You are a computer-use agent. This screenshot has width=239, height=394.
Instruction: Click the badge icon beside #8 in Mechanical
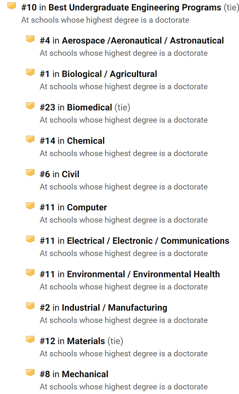point(30,373)
